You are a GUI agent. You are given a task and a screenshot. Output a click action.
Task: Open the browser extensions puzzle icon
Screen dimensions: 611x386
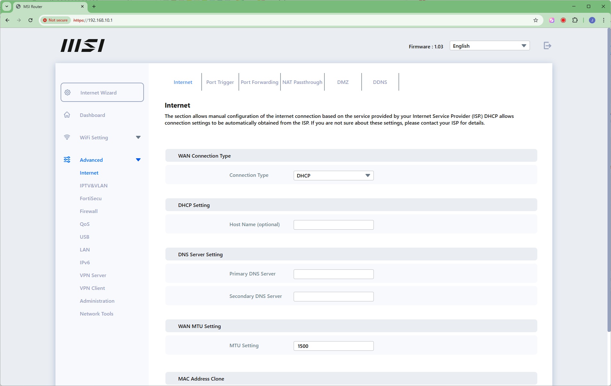click(575, 20)
